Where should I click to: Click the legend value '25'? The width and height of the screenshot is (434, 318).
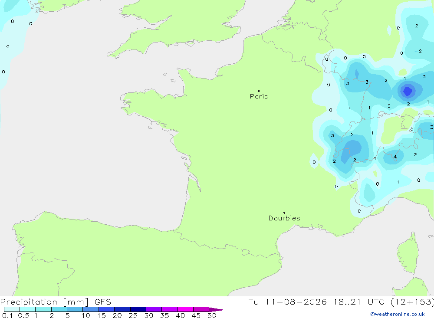133,315
